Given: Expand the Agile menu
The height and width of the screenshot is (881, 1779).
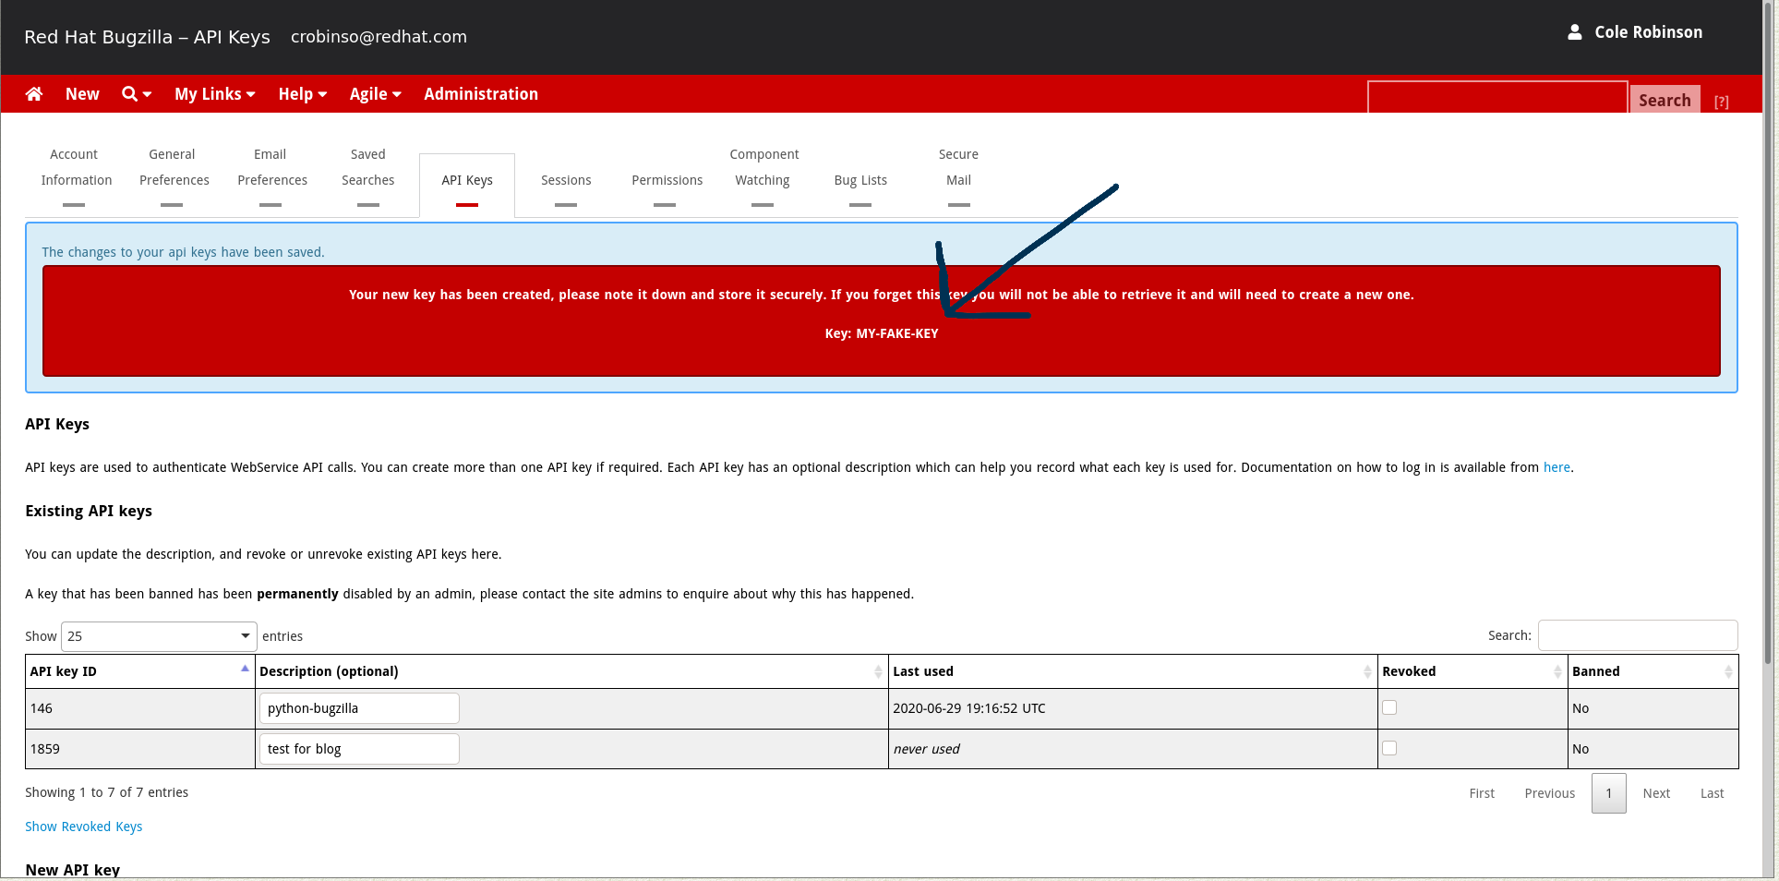Looking at the screenshot, I should (376, 94).
